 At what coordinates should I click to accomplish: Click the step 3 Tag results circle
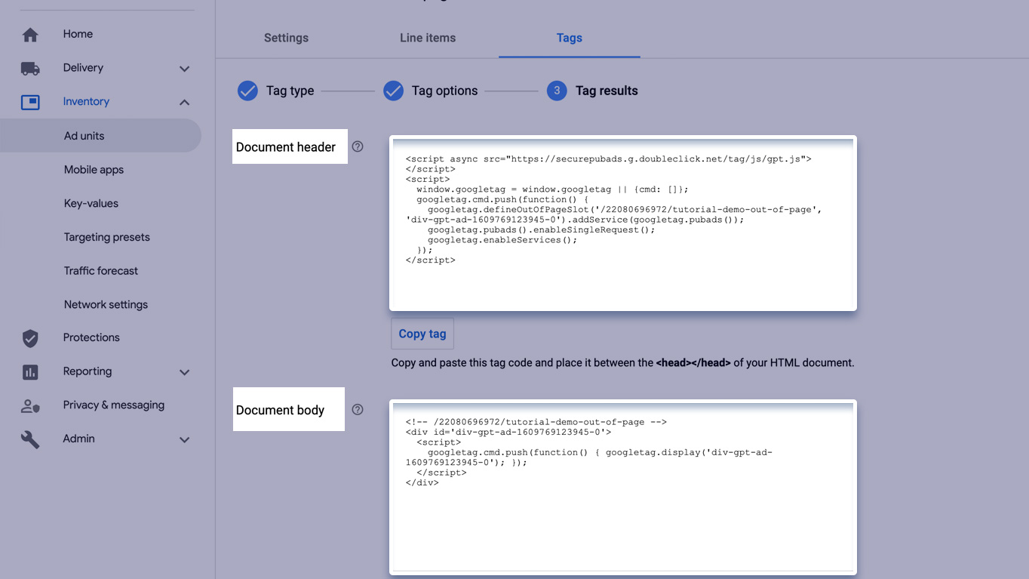tap(557, 91)
